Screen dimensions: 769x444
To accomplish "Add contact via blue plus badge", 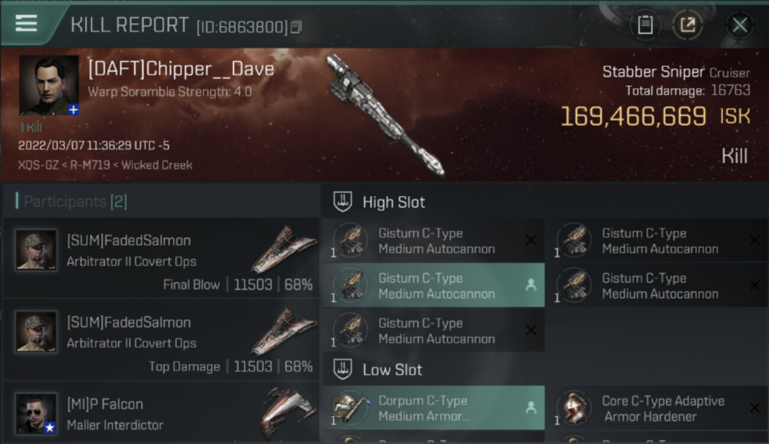I will coord(73,110).
